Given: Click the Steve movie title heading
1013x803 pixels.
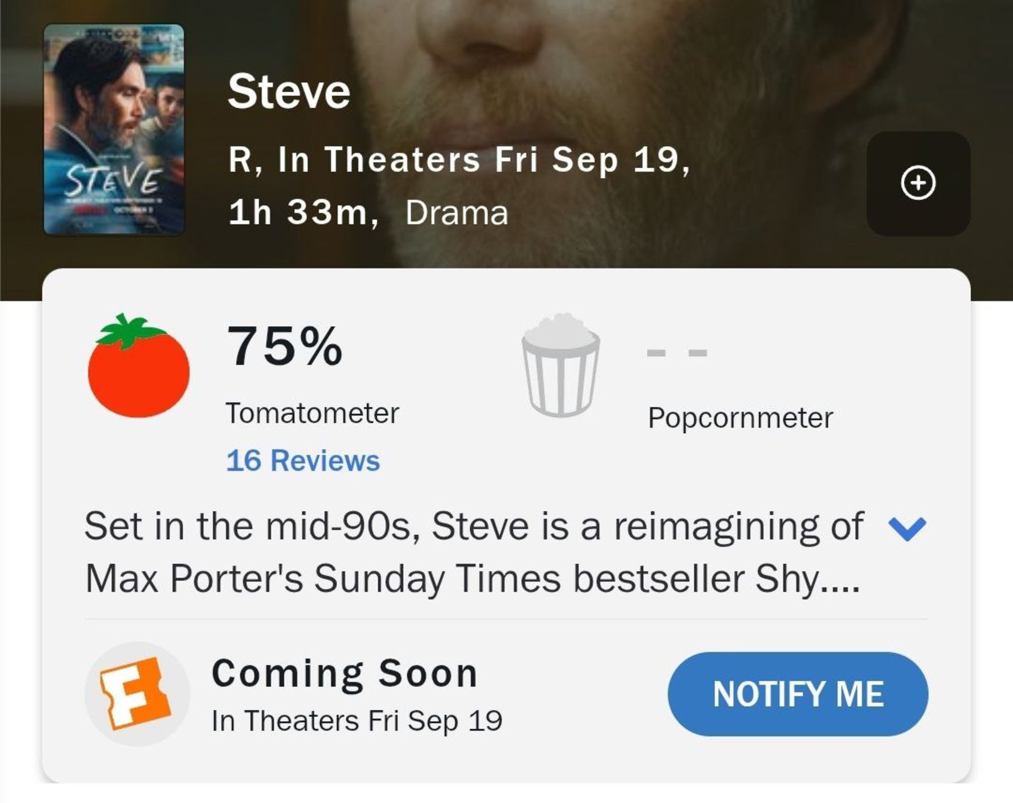Looking at the screenshot, I should [289, 91].
